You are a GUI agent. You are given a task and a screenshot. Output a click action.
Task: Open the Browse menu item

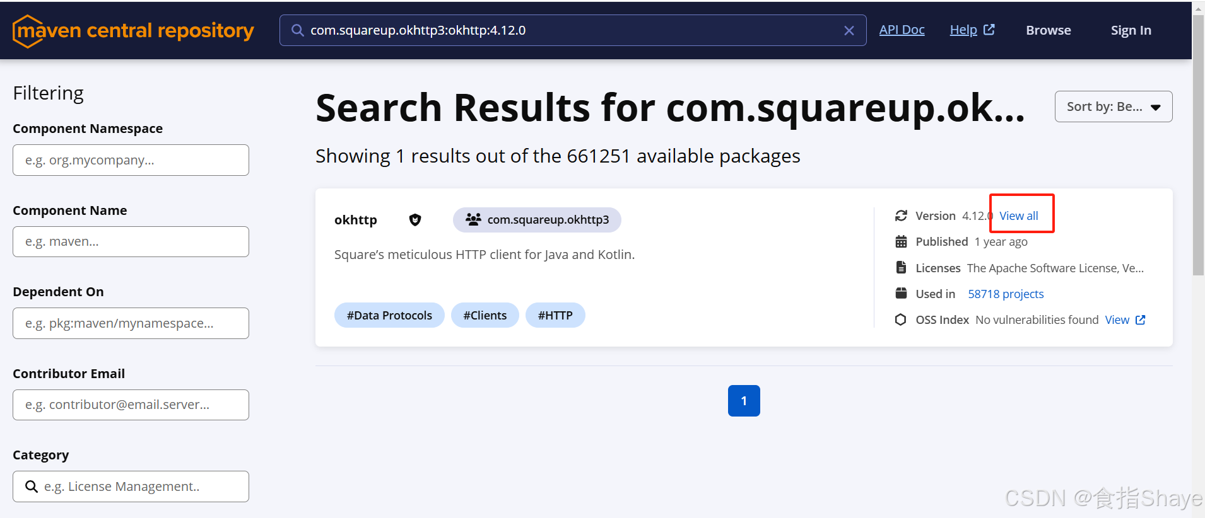1049,30
